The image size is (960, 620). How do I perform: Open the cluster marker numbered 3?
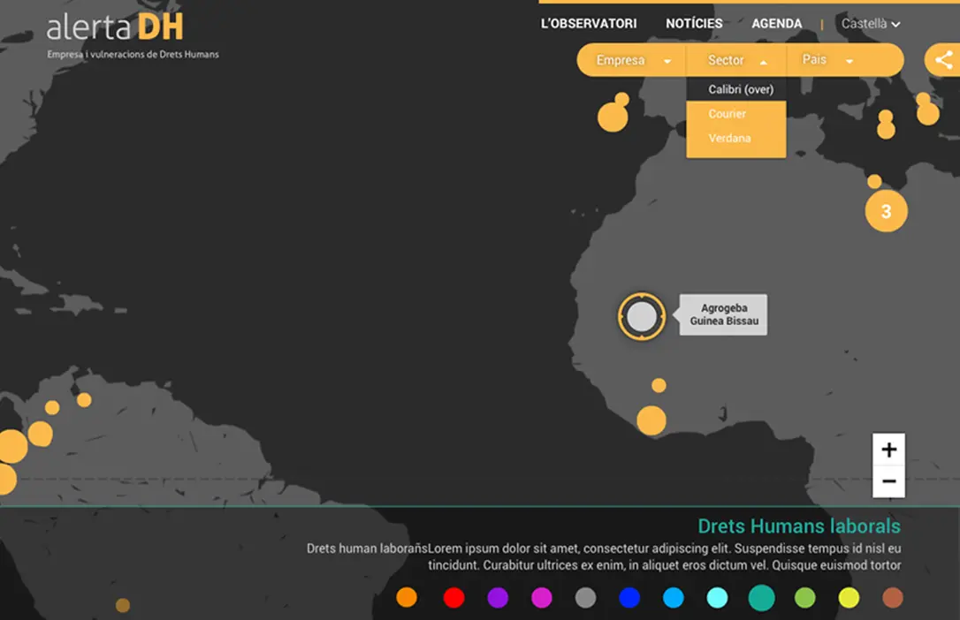886,212
